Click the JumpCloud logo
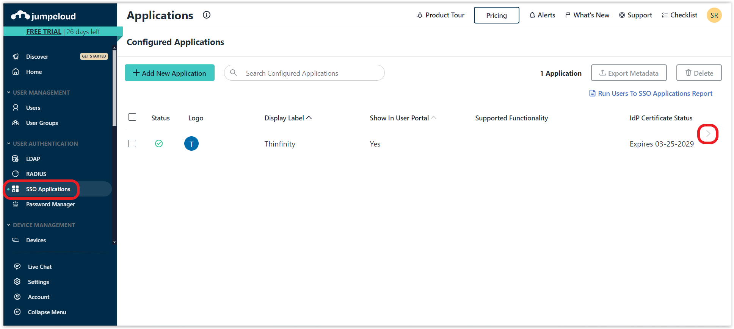Viewport: 734px width, 329px height. pos(43,16)
